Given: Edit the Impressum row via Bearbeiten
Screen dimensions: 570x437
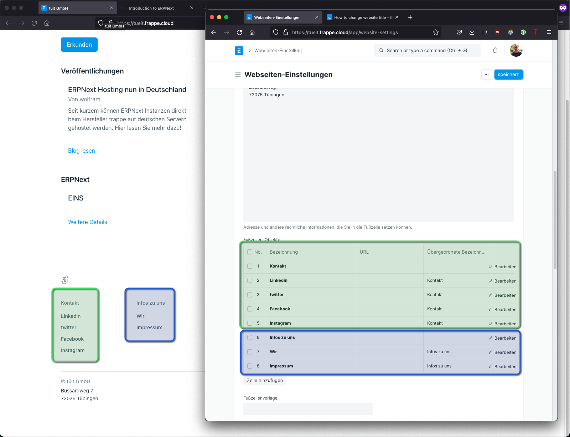Looking at the screenshot, I should tap(502, 367).
